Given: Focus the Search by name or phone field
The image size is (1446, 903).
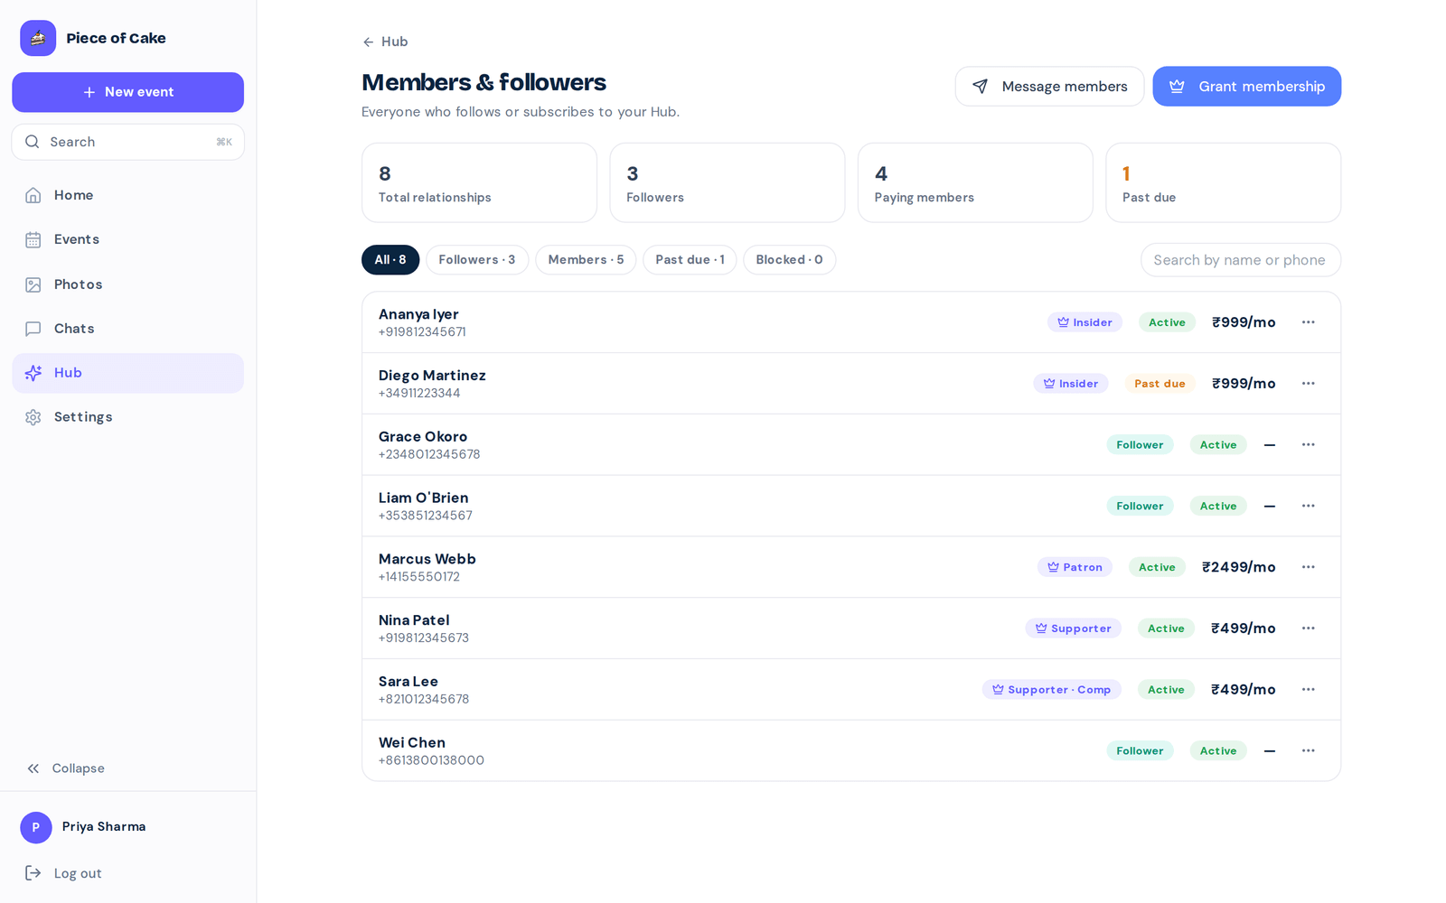Looking at the screenshot, I should [x=1241, y=260].
